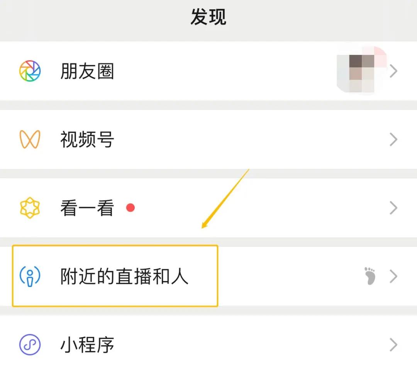Select the Moments camera icon

point(29,71)
